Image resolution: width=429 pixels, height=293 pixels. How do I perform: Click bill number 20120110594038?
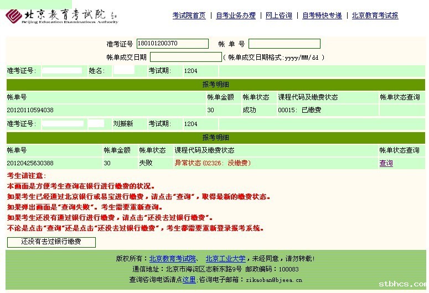click(30, 110)
